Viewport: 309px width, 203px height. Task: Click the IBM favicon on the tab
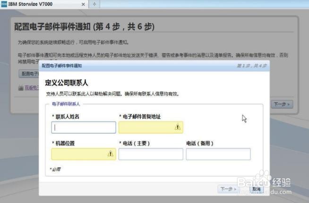click(x=4, y=4)
